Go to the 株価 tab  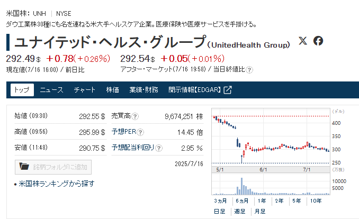[113, 90]
